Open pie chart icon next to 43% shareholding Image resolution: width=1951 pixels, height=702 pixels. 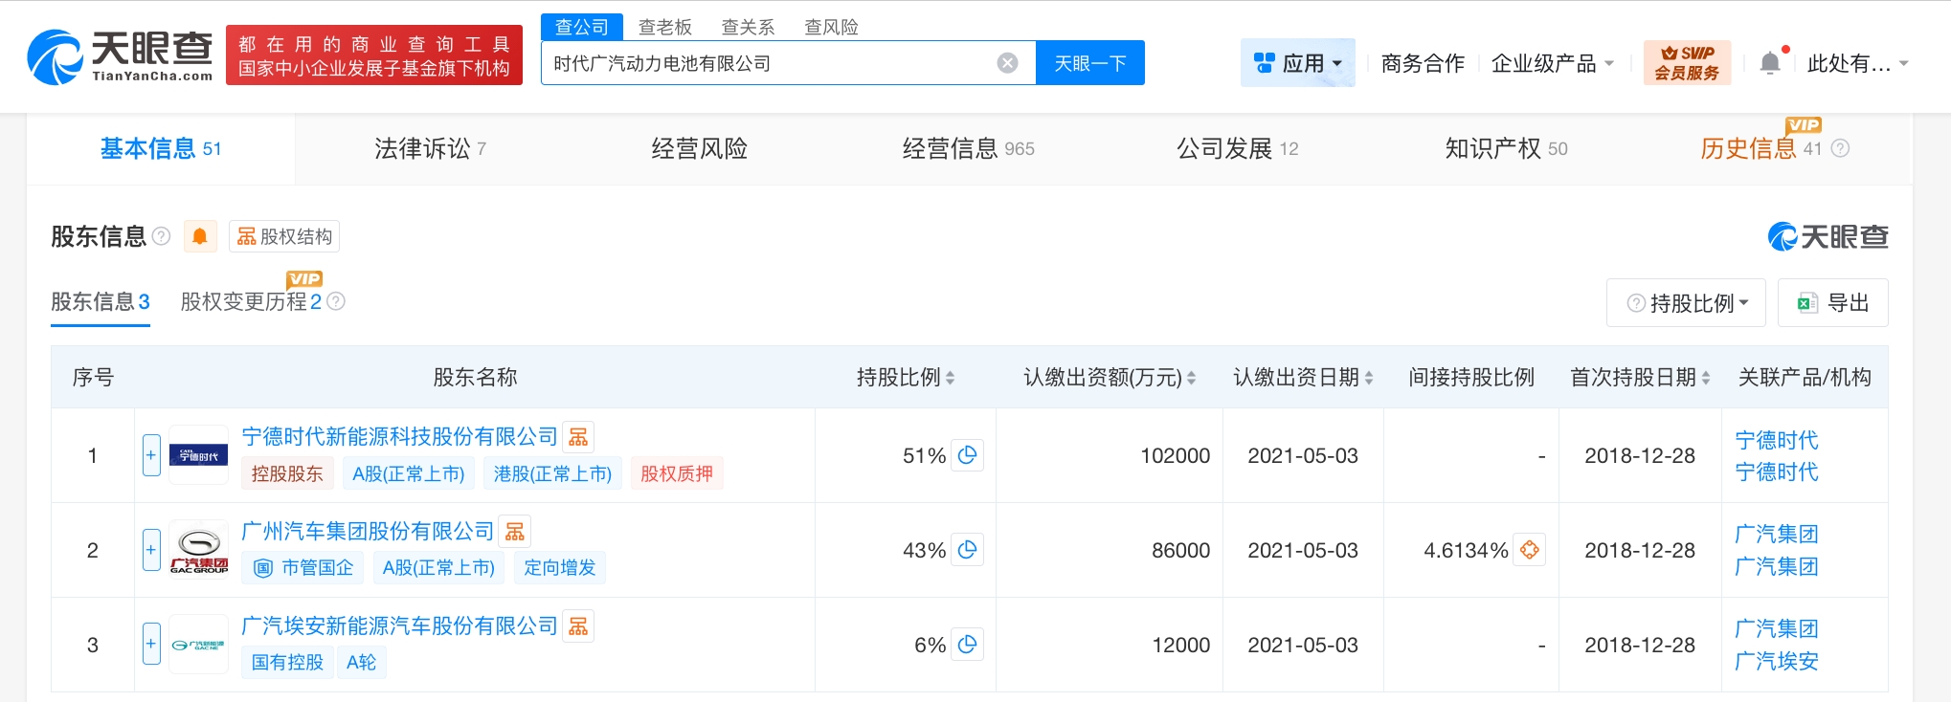click(x=968, y=550)
